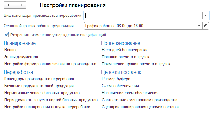Image resolution: width=220 pixels, height=122 pixels.
Task: Open "Сценарии планирования цепочек поставок" link
Action: (140, 107)
